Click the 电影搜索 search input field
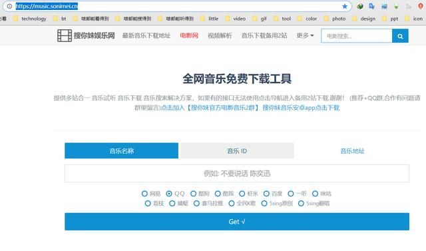 click(x=357, y=36)
